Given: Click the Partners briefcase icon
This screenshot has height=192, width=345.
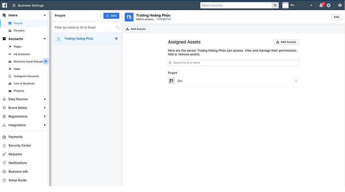Looking at the screenshot, I should [x=10, y=30].
